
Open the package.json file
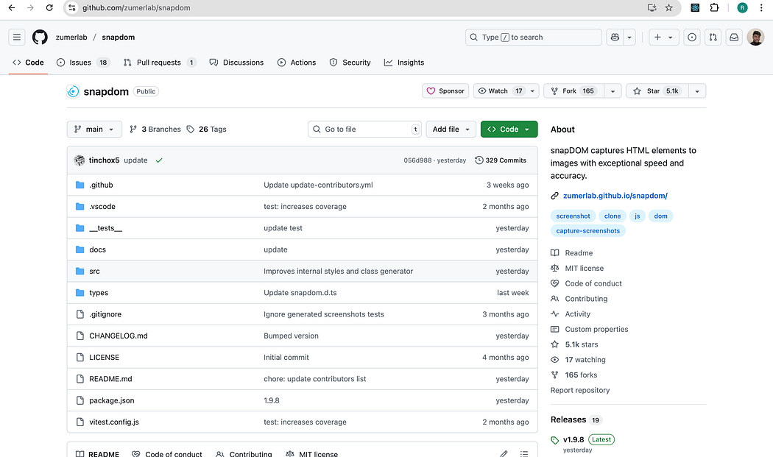[x=111, y=400]
